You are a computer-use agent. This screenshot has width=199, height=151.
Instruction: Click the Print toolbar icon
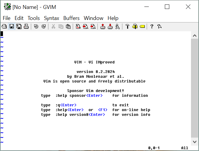pos(26,27)
